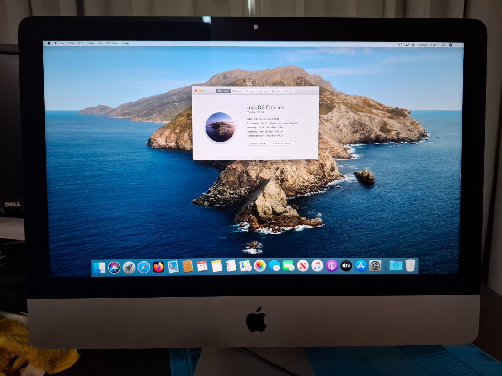Close the About This Mac window
The height and width of the screenshot is (376, 502).
pyautogui.click(x=196, y=91)
